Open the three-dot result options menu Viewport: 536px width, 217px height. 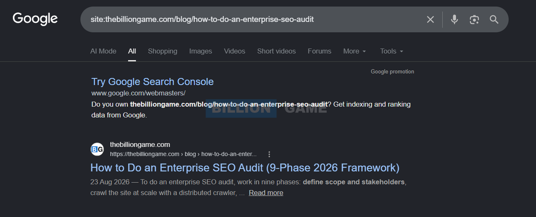pyautogui.click(x=269, y=154)
